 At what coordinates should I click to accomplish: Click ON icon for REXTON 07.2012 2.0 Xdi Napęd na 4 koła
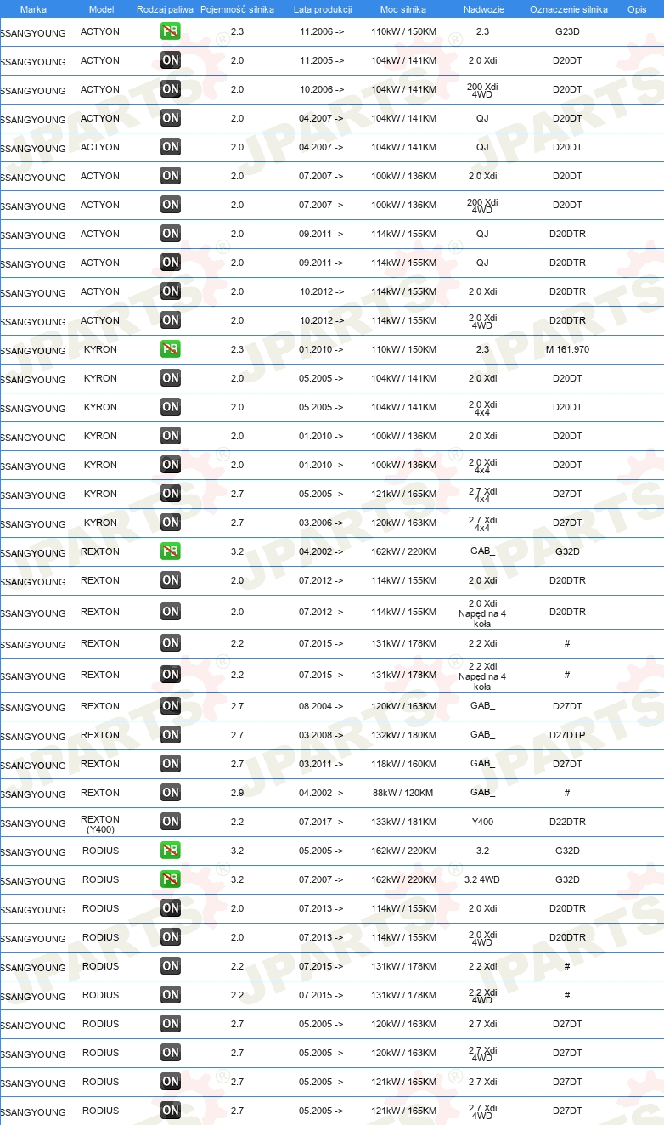[171, 612]
